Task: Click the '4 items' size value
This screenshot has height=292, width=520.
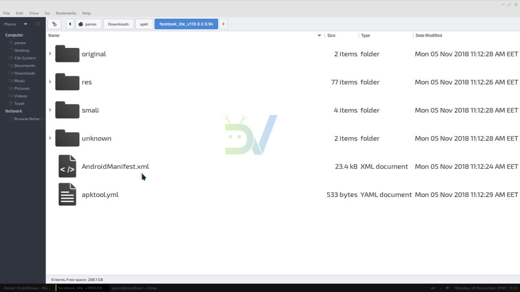Action: pos(346,110)
